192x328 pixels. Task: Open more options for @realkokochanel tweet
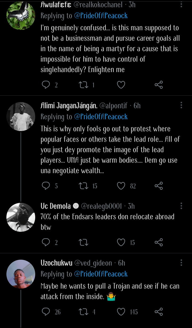pos(181,5)
